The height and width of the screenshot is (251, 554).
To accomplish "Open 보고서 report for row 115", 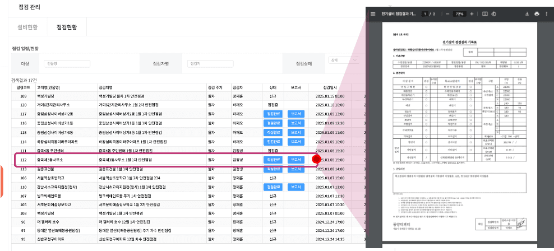I will [x=296, y=132].
